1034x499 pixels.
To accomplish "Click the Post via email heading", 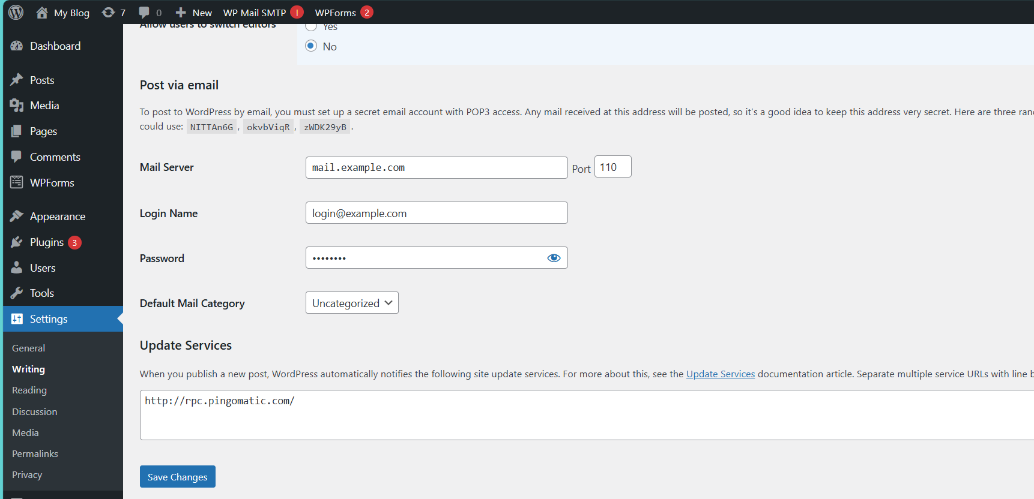I will [179, 85].
